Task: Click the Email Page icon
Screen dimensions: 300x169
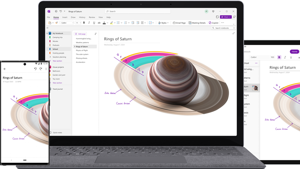Action: pos(179,23)
